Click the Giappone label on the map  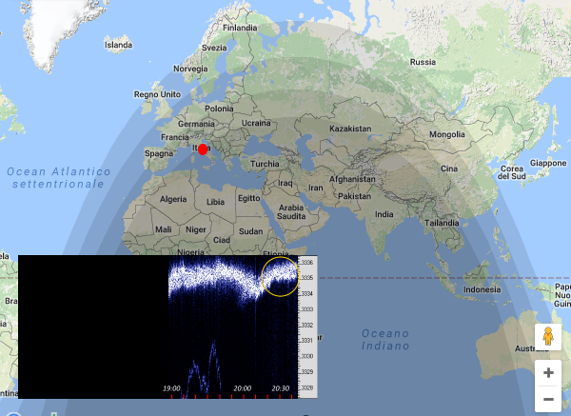548,163
